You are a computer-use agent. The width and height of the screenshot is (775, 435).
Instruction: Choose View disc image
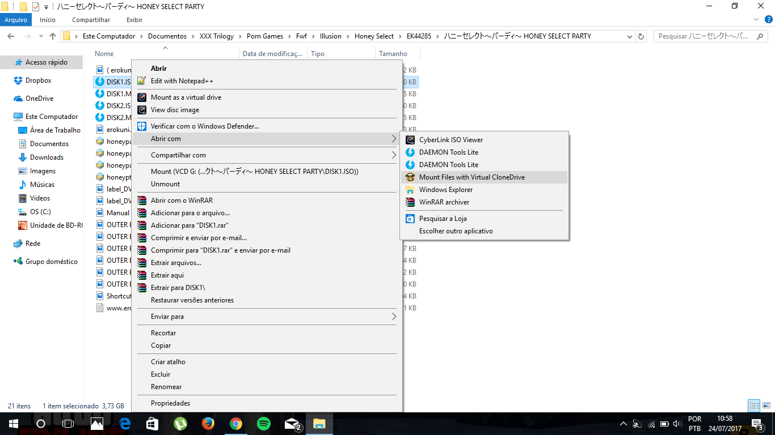pos(175,110)
